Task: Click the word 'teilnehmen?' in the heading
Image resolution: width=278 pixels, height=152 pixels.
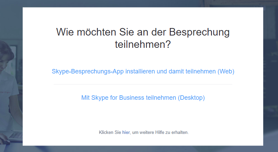Action: [143, 44]
